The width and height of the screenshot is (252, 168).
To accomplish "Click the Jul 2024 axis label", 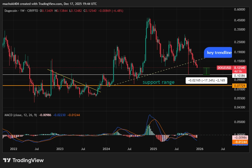I will click(129, 149).
